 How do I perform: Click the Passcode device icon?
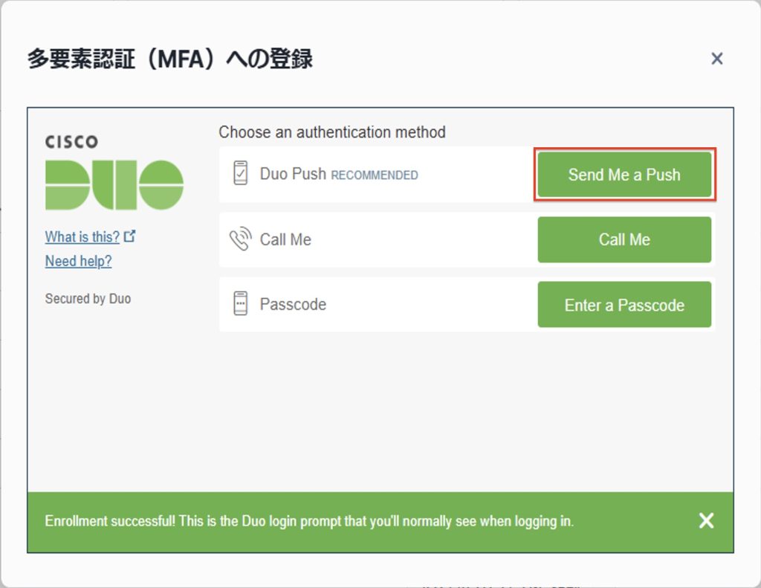(x=240, y=304)
